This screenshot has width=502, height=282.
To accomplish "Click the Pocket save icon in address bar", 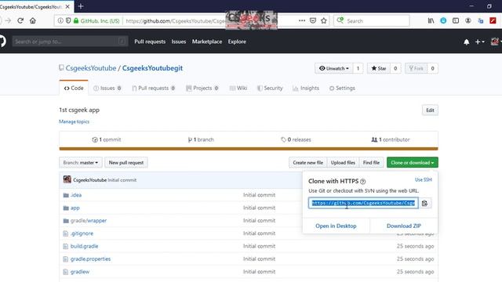I will point(313,21).
